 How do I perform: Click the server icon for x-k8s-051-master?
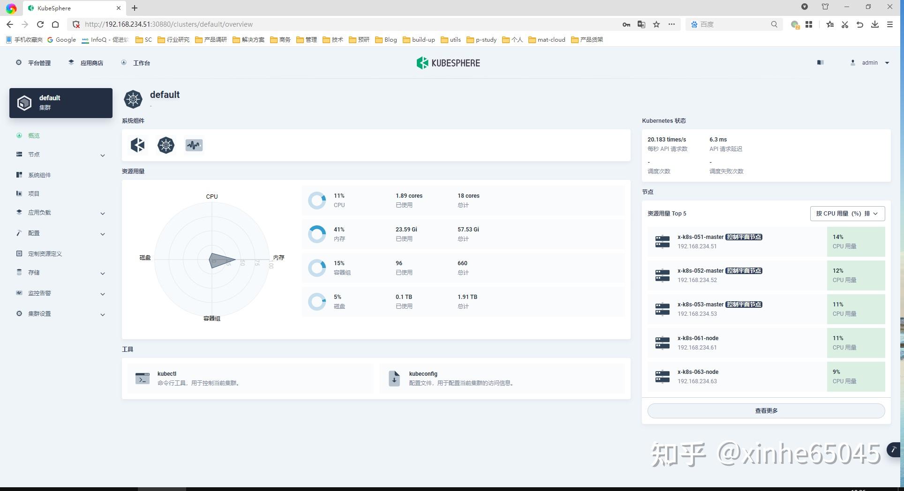(663, 242)
